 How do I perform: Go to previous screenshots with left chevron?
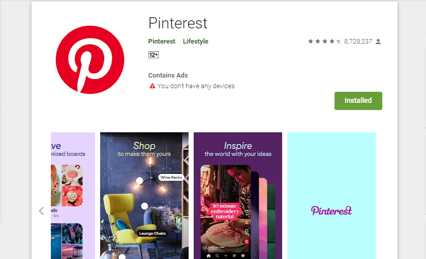click(41, 211)
